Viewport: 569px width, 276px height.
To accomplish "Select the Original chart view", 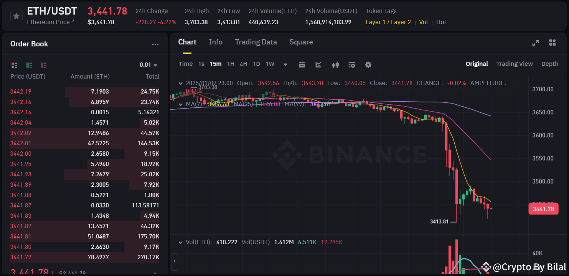I will coord(477,64).
